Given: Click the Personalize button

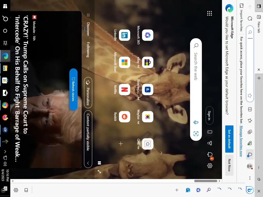Looking at the screenshot, I should [x=88, y=93].
